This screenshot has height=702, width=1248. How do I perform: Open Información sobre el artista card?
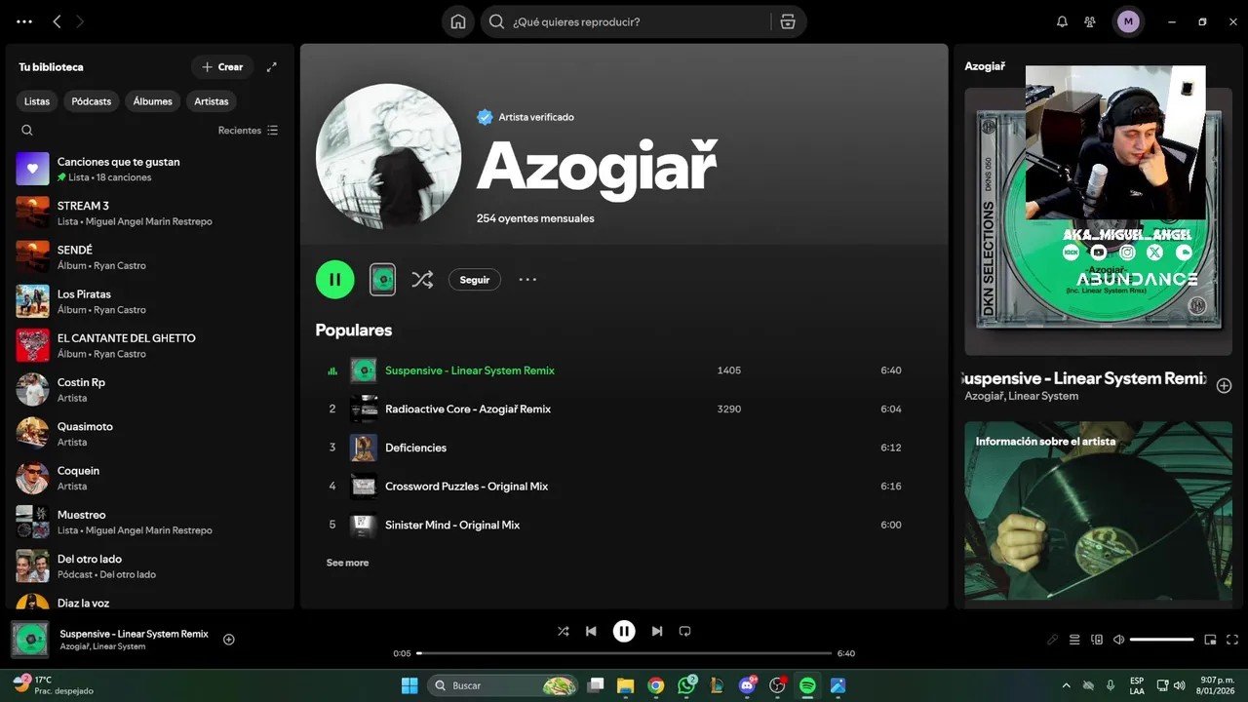(x=1099, y=511)
